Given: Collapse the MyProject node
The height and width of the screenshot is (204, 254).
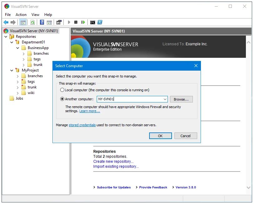Looking at the screenshot, I should 12,71.
